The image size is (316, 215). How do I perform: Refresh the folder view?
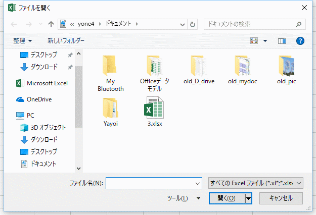point(193,25)
